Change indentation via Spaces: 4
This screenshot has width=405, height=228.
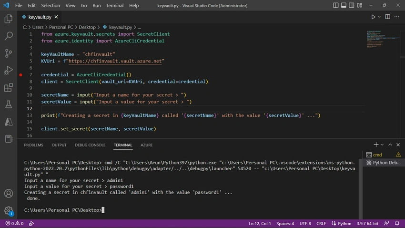pos(285,224)
